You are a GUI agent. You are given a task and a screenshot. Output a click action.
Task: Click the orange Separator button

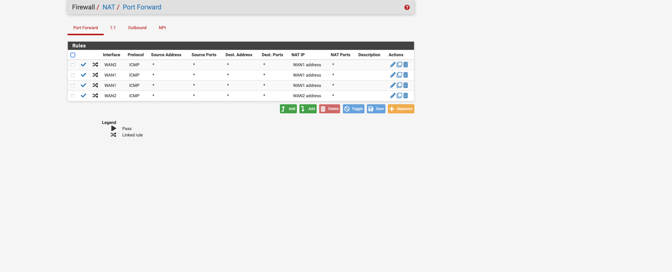click(x=401, y=109)
